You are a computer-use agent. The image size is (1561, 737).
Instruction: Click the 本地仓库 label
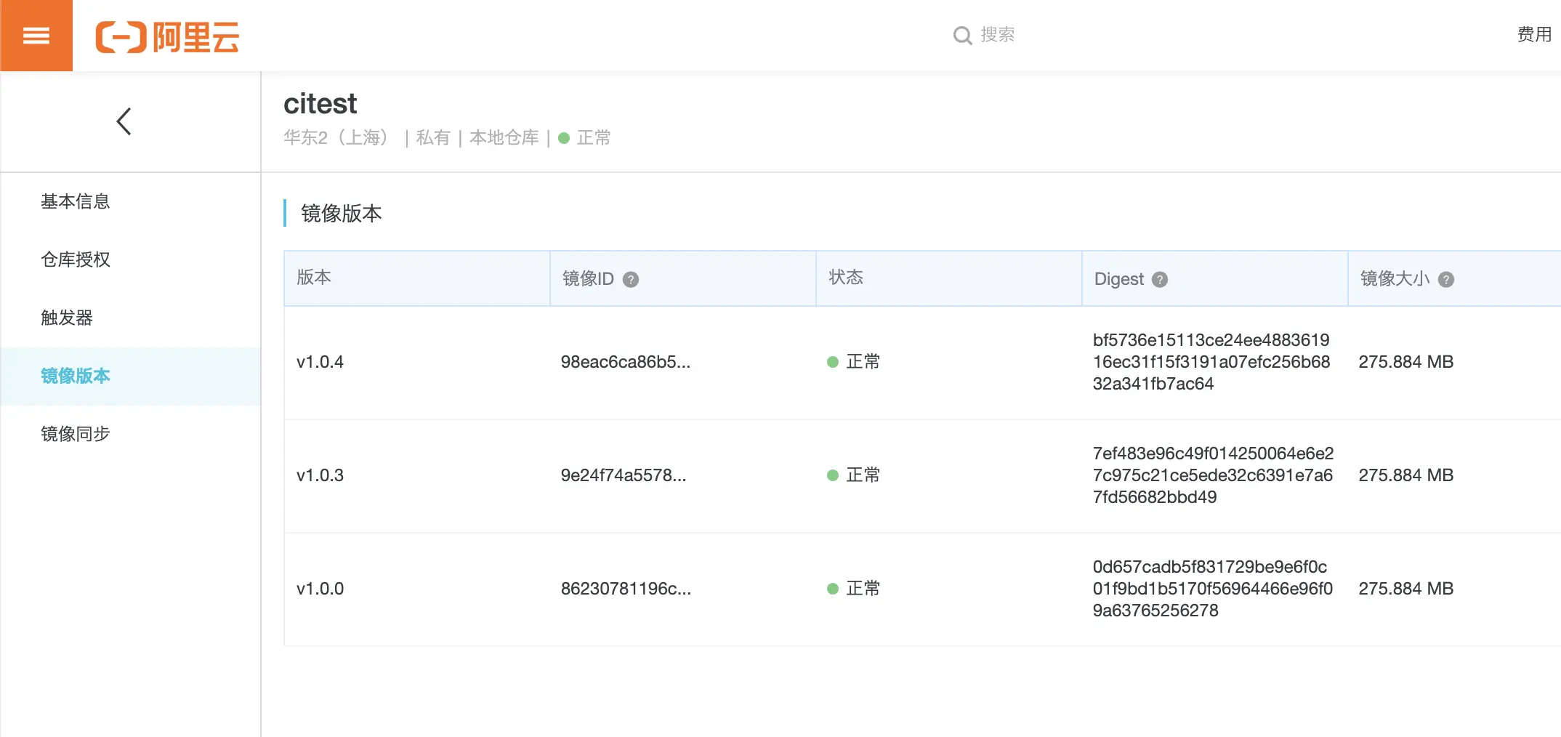coord(504,137)
